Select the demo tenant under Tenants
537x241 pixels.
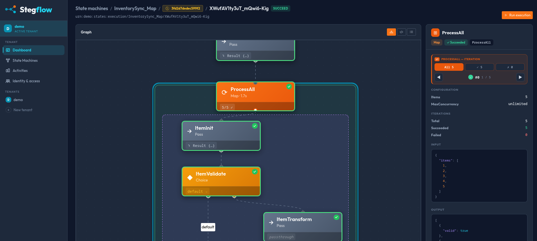point(34,100)
